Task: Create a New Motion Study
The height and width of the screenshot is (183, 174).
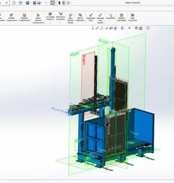Action: click(71, 19)
